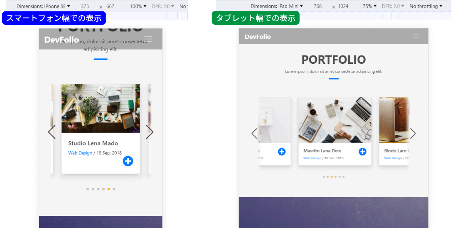Select the yellow active pagination dot in the smartphone carousel
This screenshot has height=228, width=456.
109,189
